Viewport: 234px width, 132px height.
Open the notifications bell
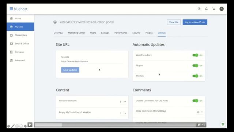click(x=206, y=9)
